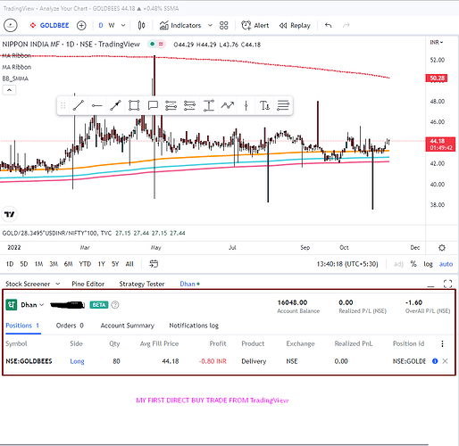The height and width of the screenshot is (446, 459).
Task: Toggle log scale on price axis
Action: click(428, 264)
